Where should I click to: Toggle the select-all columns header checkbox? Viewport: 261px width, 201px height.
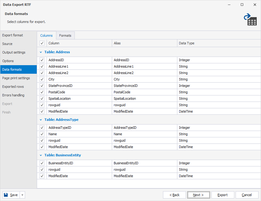click(x=42, y=43)
